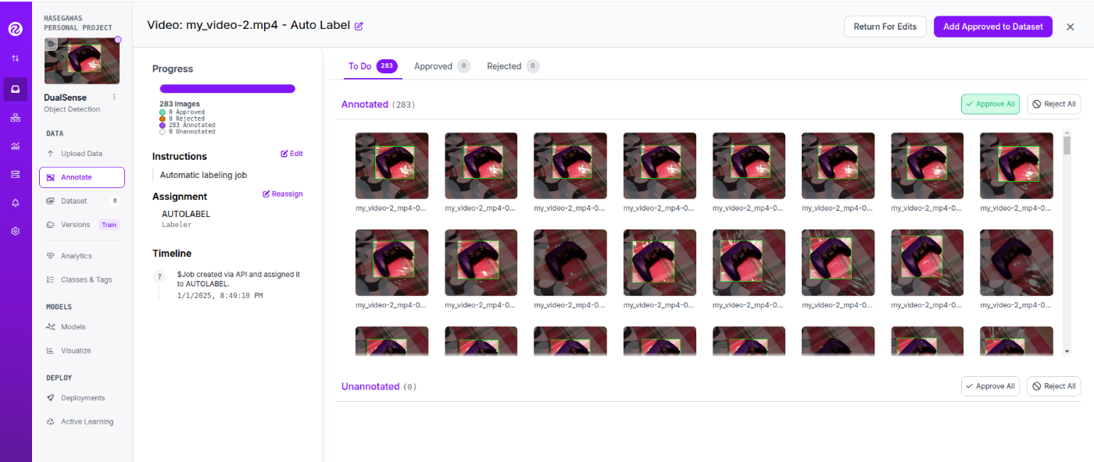1094x462 pixels.
Task: Open DualSense project options kebab menu
Action: point(114,98)
